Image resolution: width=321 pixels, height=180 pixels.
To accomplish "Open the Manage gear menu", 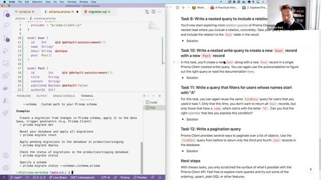I will tap(6, 168).
